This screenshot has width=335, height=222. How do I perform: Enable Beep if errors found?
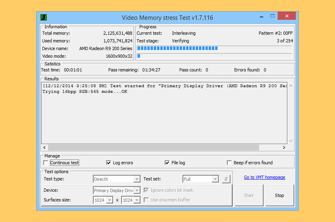coord(230,163)
